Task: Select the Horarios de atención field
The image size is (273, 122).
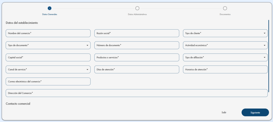Action: click(x=225, y=70)
